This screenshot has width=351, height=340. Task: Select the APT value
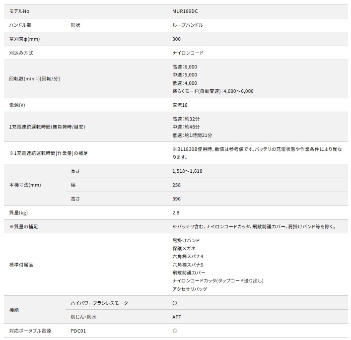(177, 317)
